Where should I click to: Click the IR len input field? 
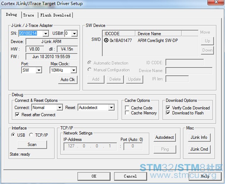(177, 79)
